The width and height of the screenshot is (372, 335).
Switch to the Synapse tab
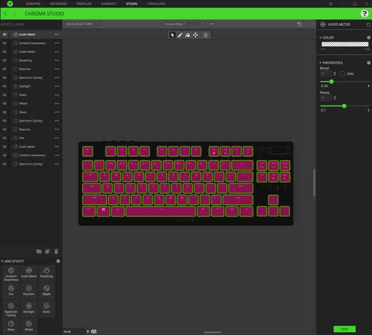tap(33, 4)
